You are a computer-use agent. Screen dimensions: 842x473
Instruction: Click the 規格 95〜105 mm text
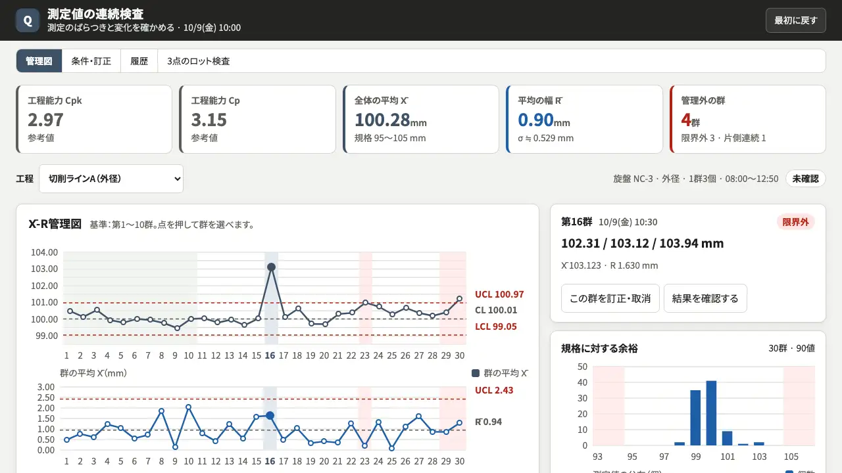[x=390, y=138]
